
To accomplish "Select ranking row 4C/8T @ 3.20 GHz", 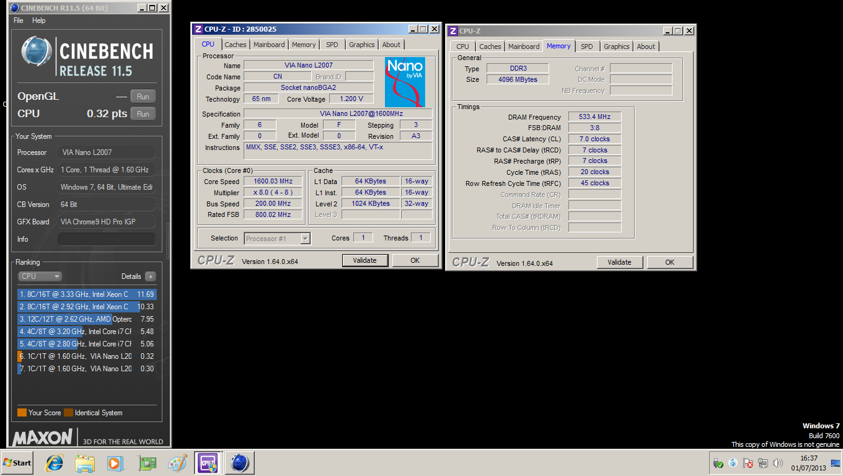I will pyautogui.click(x=87, y=332).
